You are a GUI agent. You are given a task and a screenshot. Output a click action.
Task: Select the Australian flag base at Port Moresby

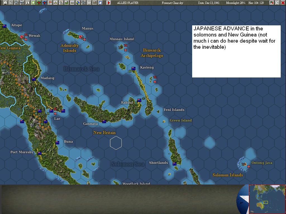40,153
